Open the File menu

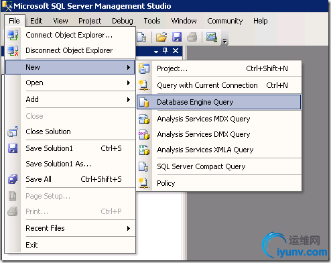(x=14, y=21)
